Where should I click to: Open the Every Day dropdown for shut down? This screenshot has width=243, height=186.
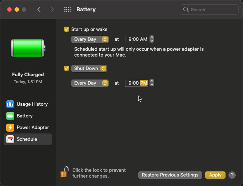pyautogui.click(x=90, y=83)
